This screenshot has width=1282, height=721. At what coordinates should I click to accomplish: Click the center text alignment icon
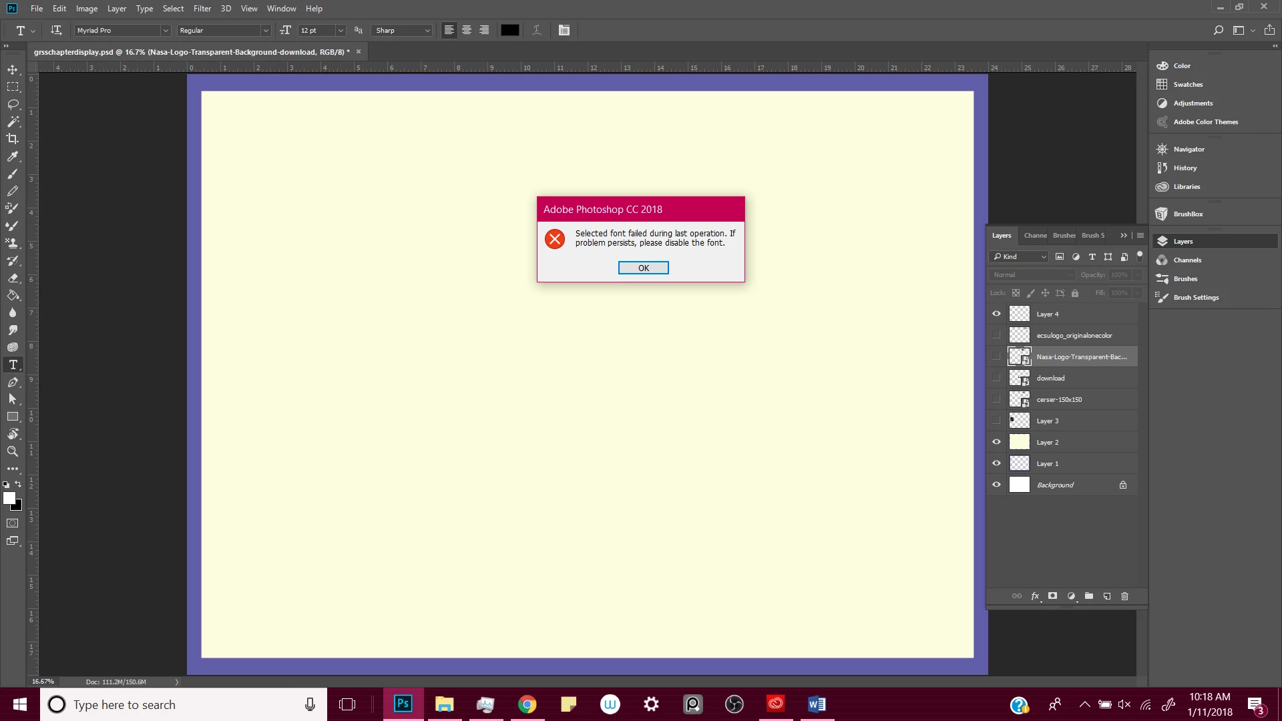[467, 30]
